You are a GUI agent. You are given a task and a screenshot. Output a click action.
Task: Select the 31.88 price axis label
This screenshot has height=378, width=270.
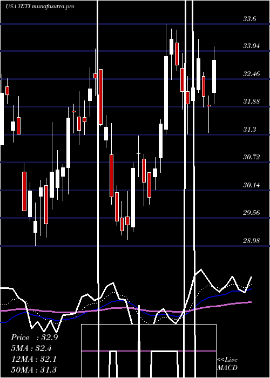tap(252, 102)
